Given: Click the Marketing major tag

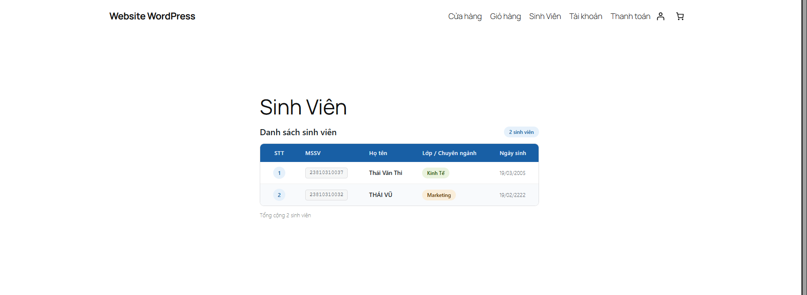Looking at the screenshot, I should point(439,195).
